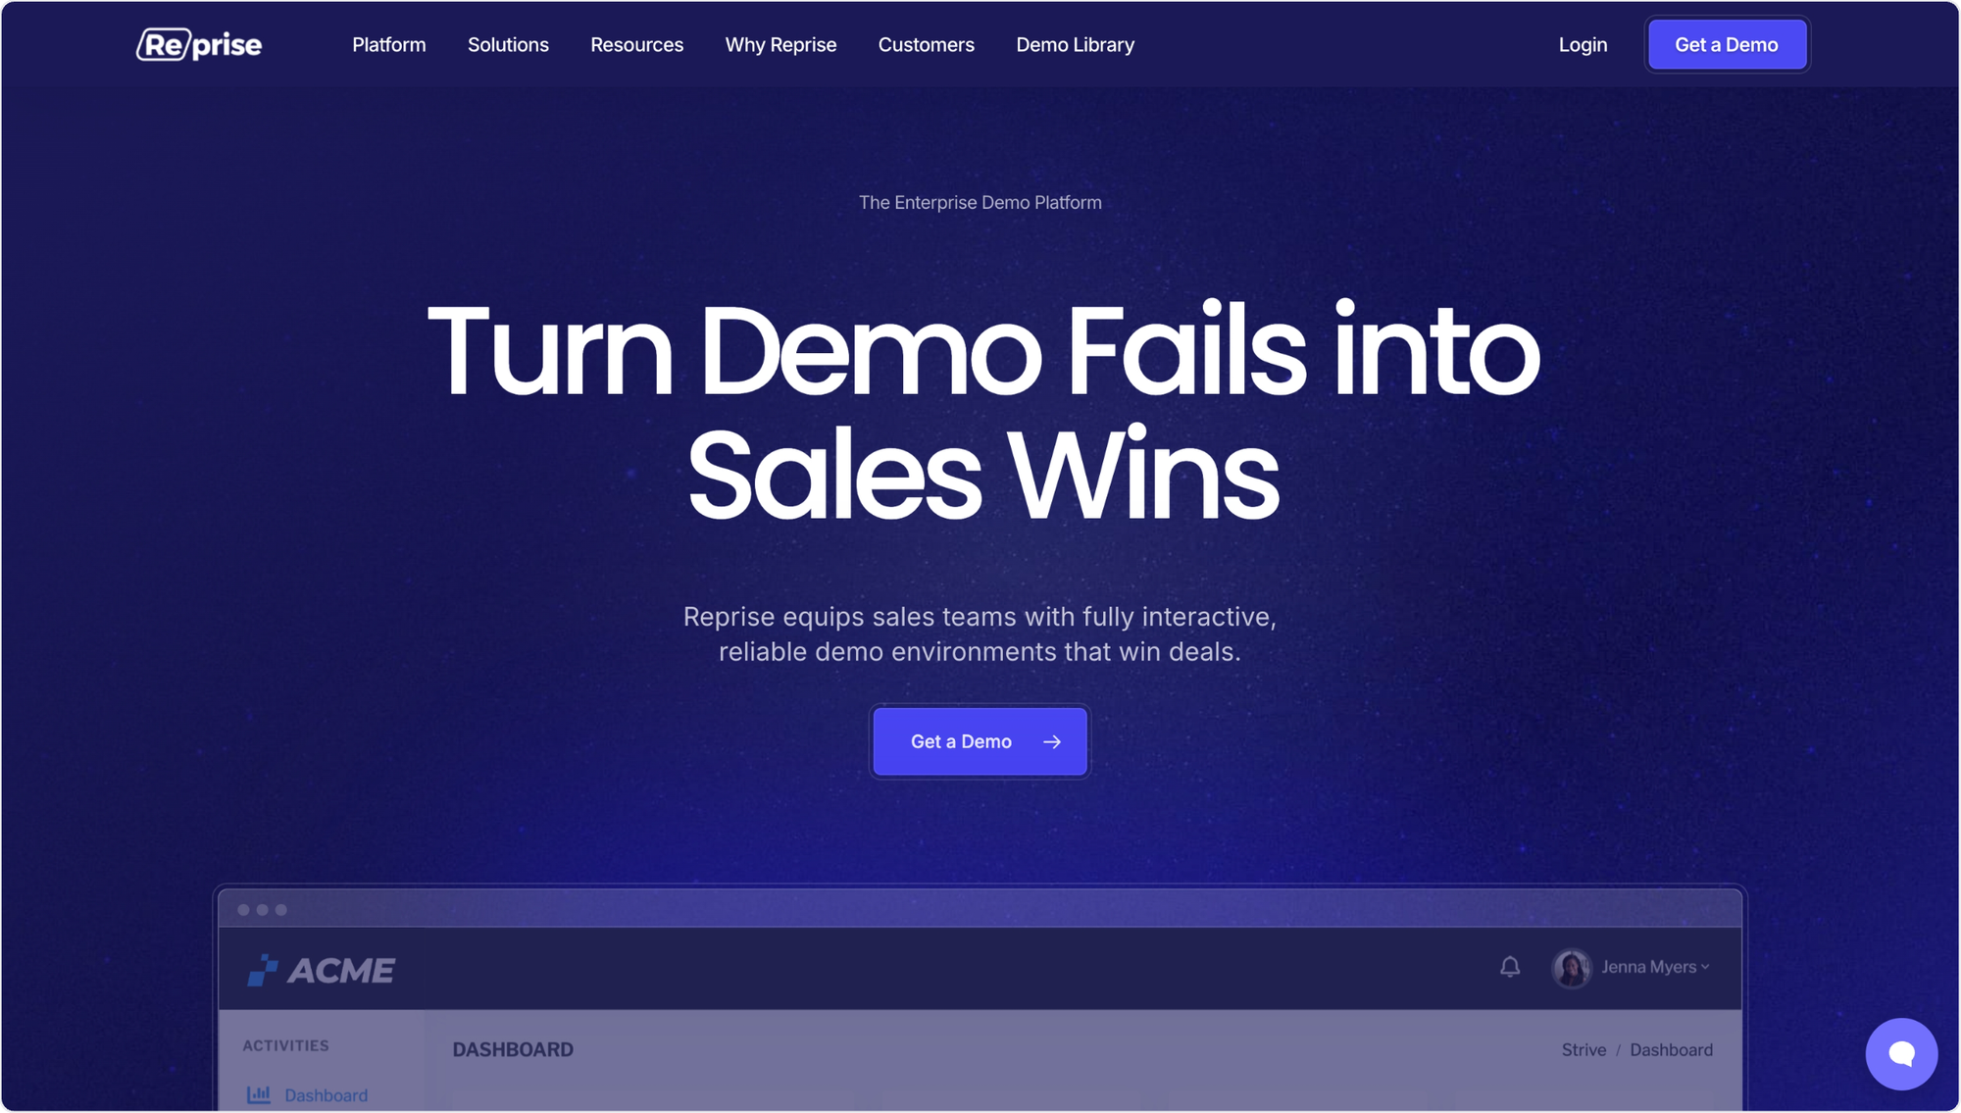Click the ACME application logo icon
Image resolution: width=1961 pixels, height=1113 pixels.
[x=261, y=969]
